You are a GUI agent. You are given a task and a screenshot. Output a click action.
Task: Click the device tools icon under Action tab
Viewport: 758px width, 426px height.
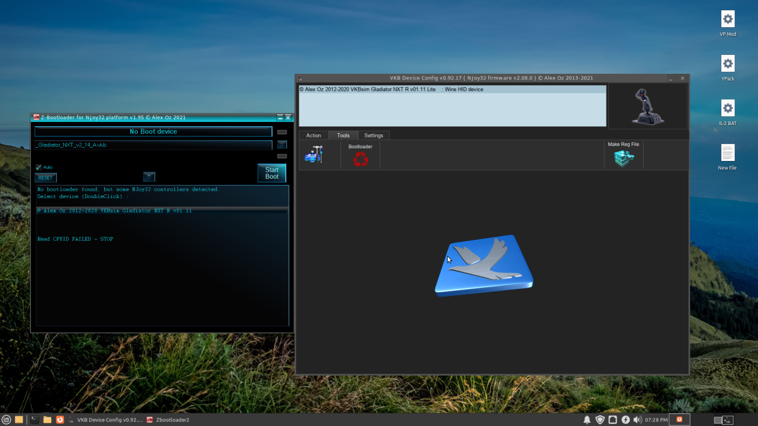pyautogui.click(x=313, y=155)
